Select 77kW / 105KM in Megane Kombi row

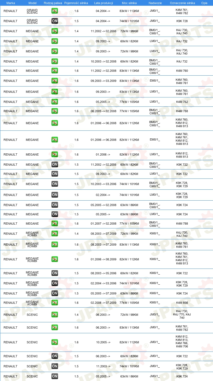(129, 303)
